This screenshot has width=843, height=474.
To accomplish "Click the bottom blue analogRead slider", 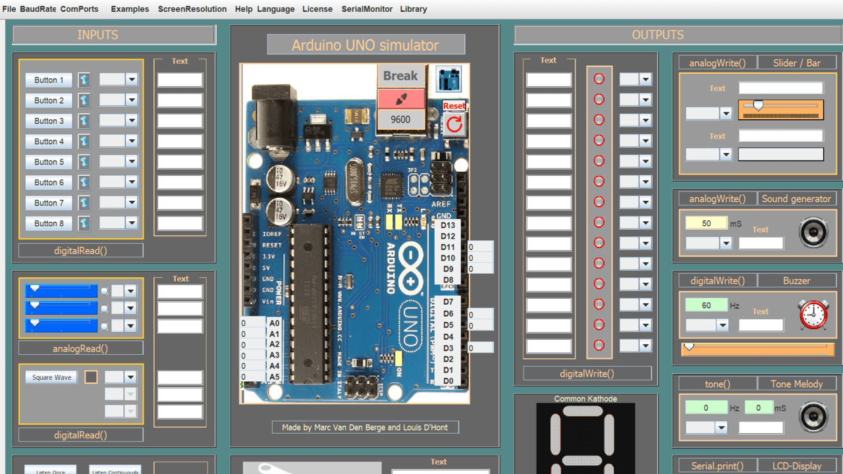I will pos(61,326).
